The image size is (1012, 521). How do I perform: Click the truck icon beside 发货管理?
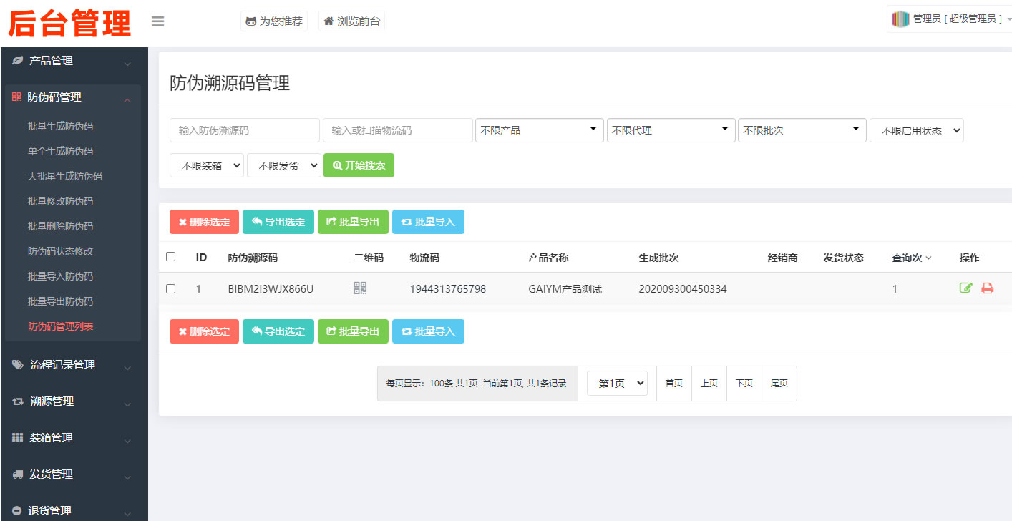pyautogui.click(x=18, y=474)
